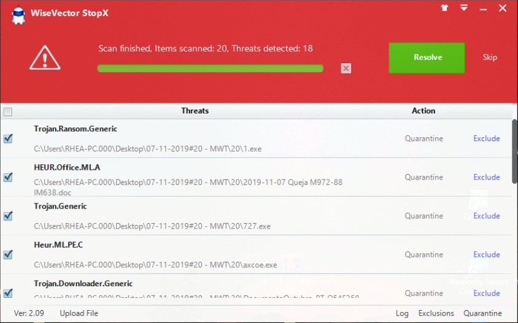Uncheck the Heur.ML.PE.C threat checkbox
518x323 pixels.
tap(8, 254)
